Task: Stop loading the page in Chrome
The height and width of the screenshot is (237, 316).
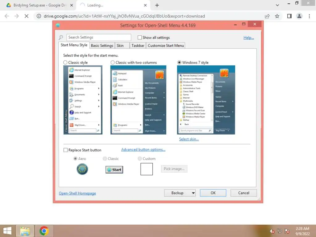Action: [27, 16]
